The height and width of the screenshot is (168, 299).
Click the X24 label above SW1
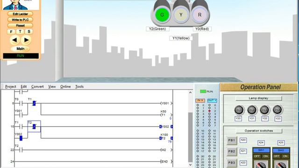point(261,143)
